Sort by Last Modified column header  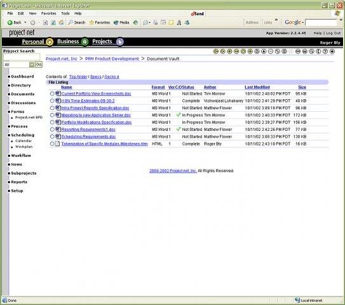(257, 87)
